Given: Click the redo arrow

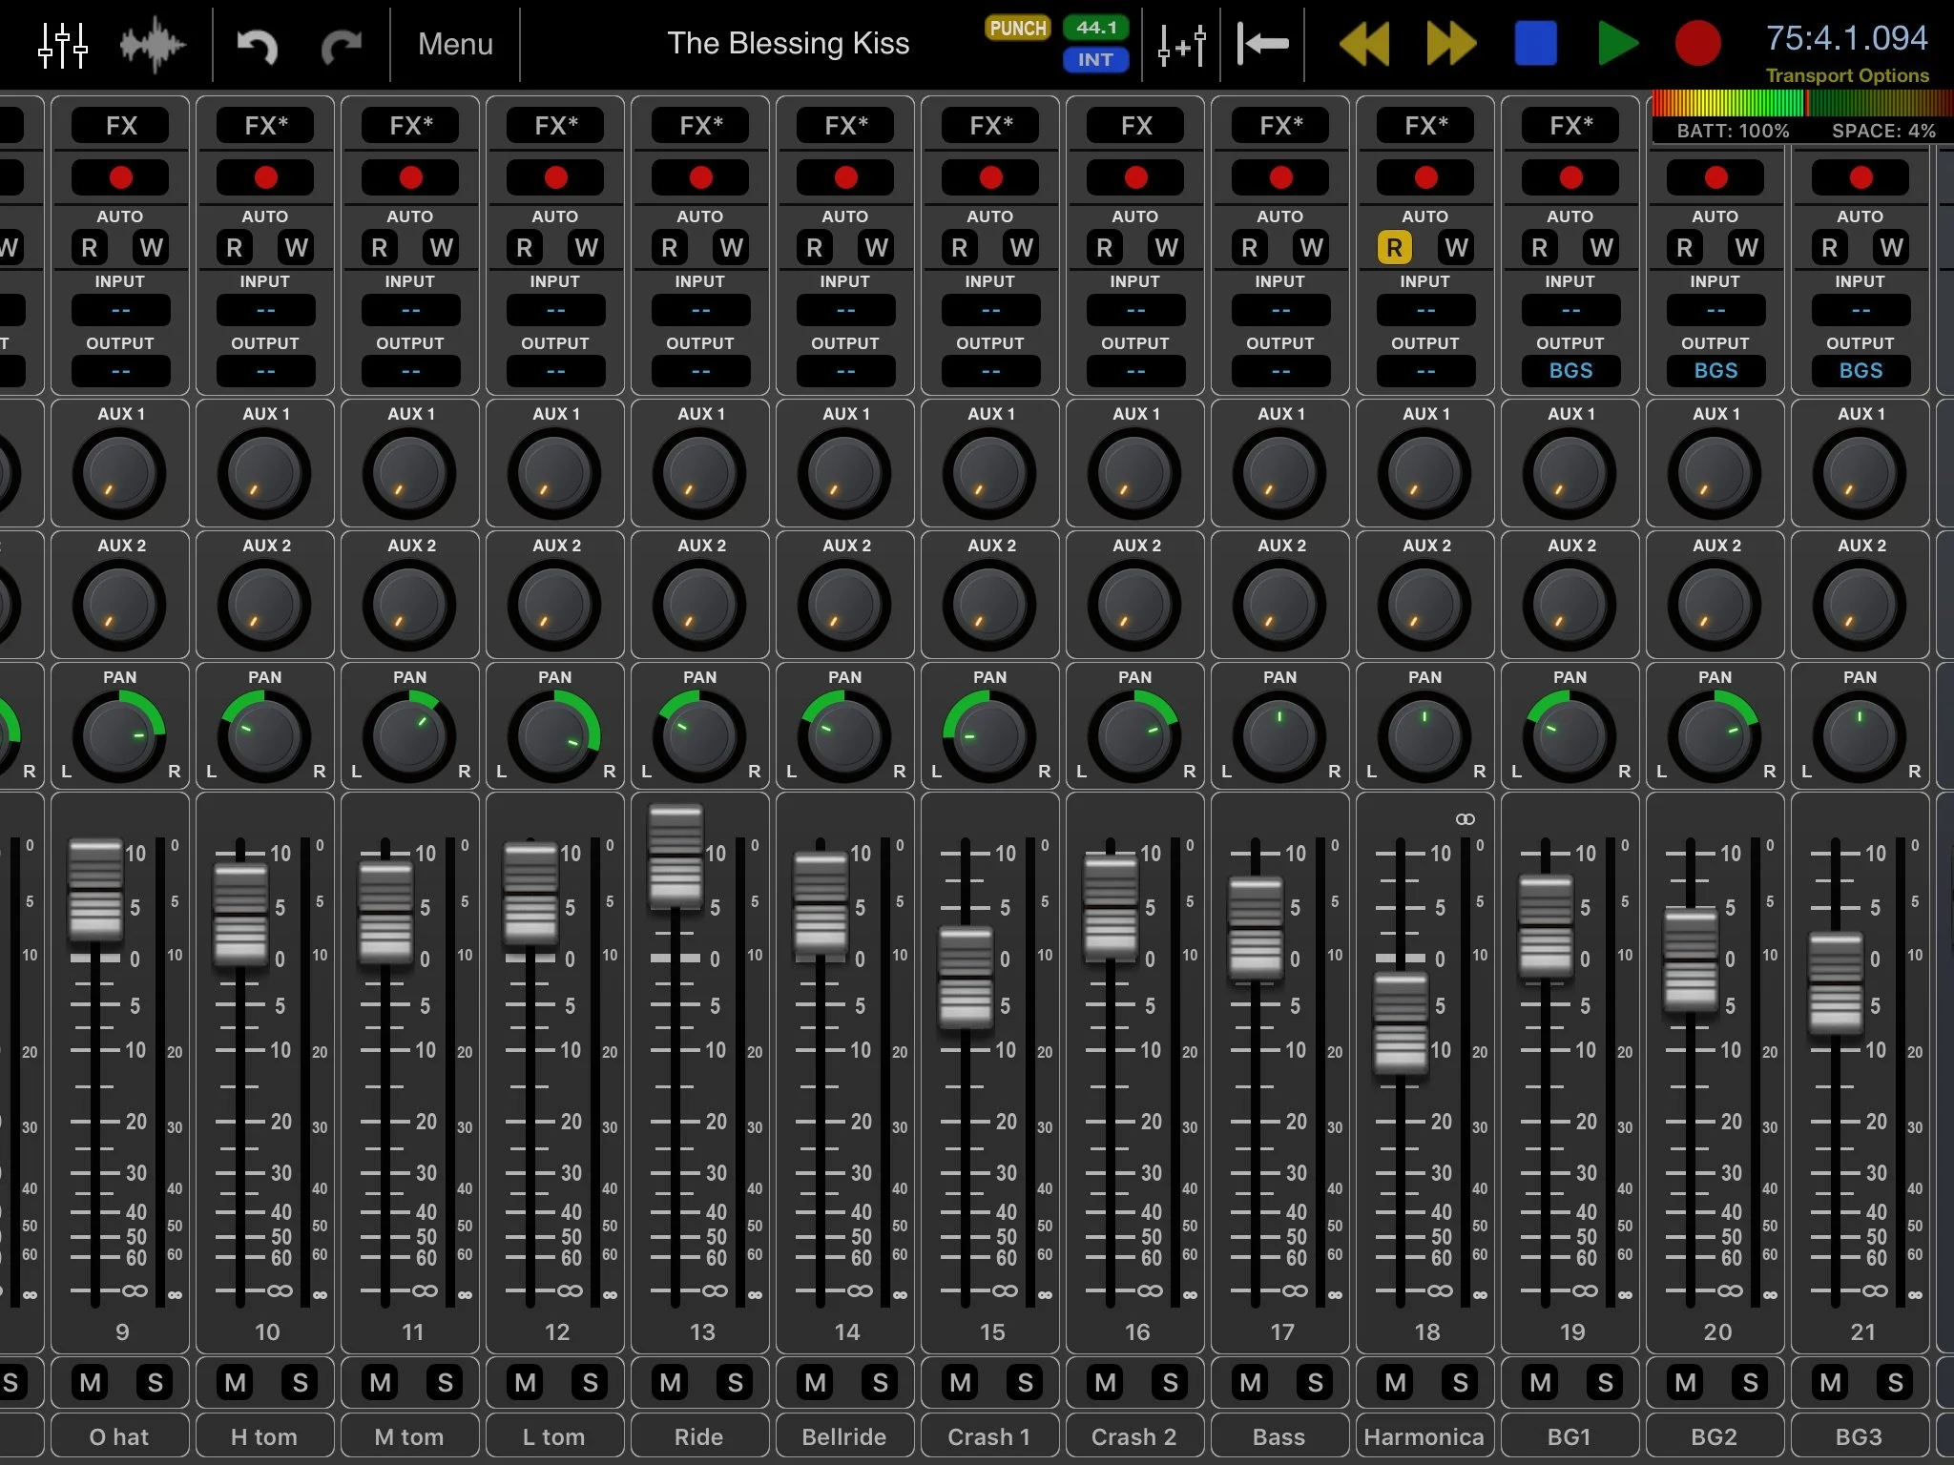Looking at the screenshot, I should [x=341, y=45].
